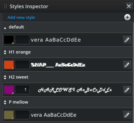Viewport: 134px width, 123px height.
Task: Open the black color swatch of default
Action: pos(9,40)
